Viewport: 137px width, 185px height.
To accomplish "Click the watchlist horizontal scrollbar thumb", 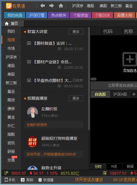I will tap(94, 79).
